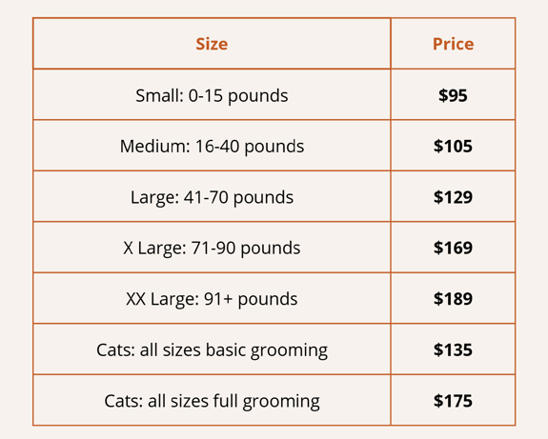
Task: Click the Size column header
Action: [212, 44]
